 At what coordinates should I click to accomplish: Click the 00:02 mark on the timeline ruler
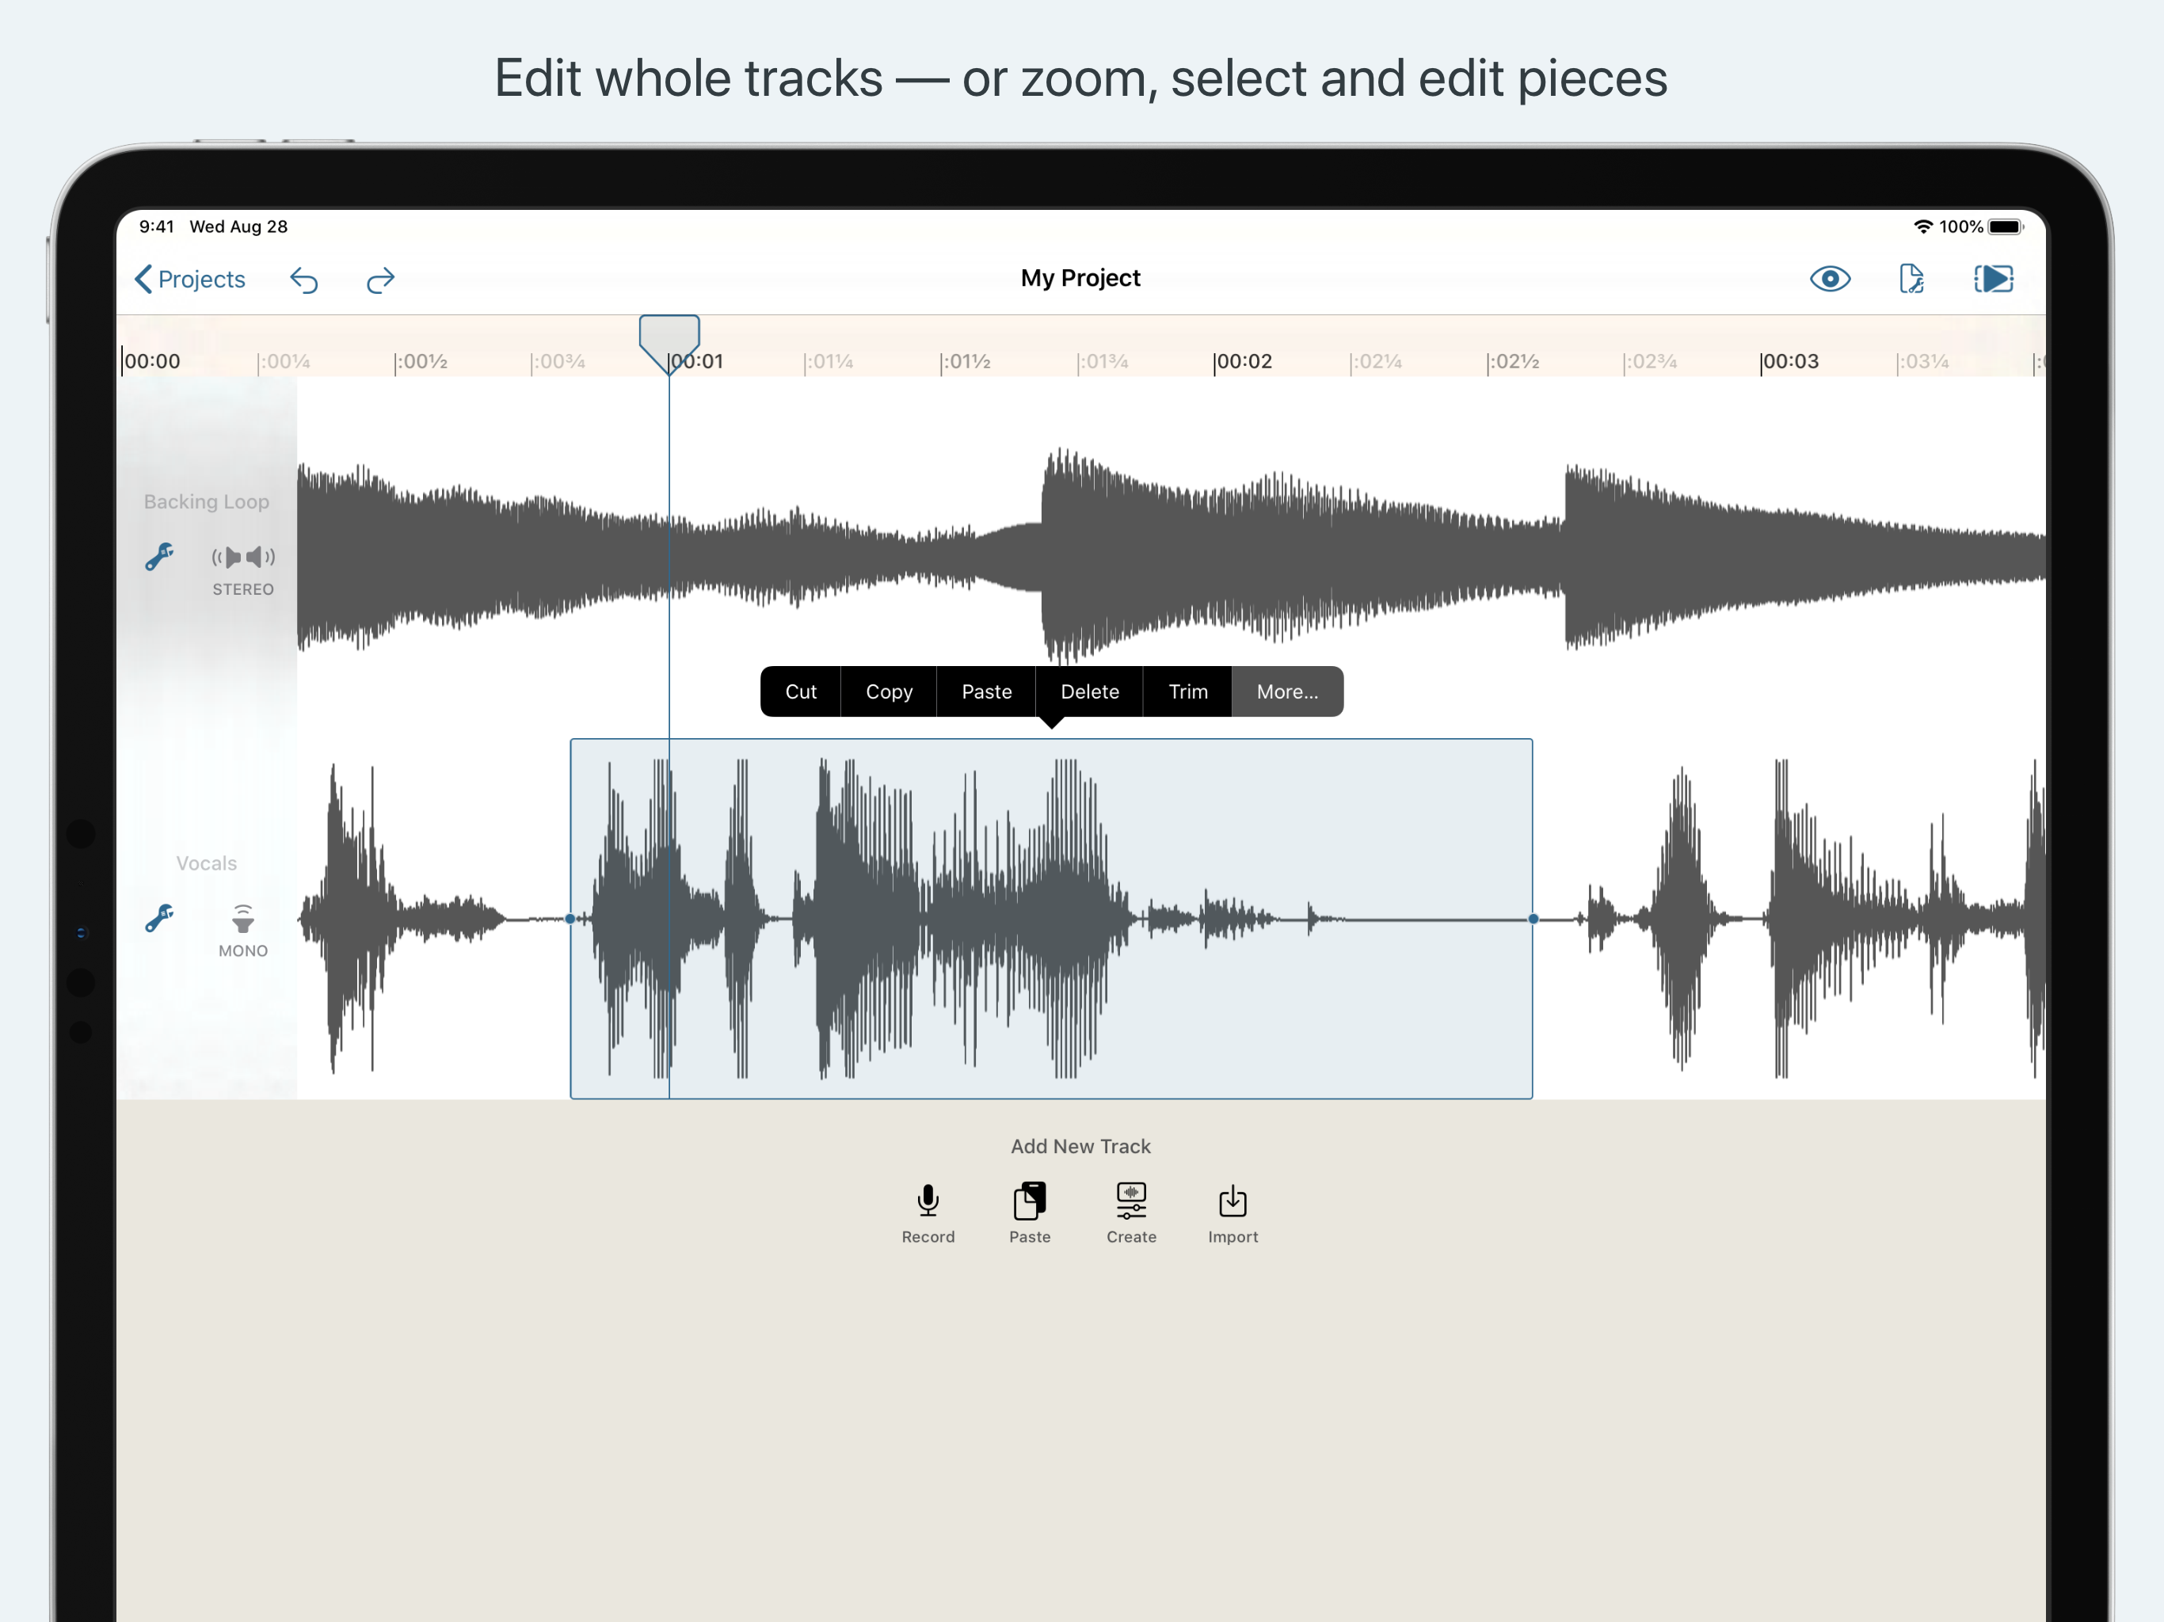(x=1243, y=362)
